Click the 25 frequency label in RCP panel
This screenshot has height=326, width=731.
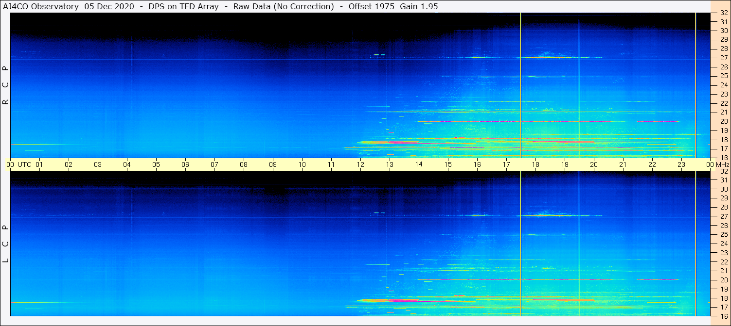(x=724, y=76)
